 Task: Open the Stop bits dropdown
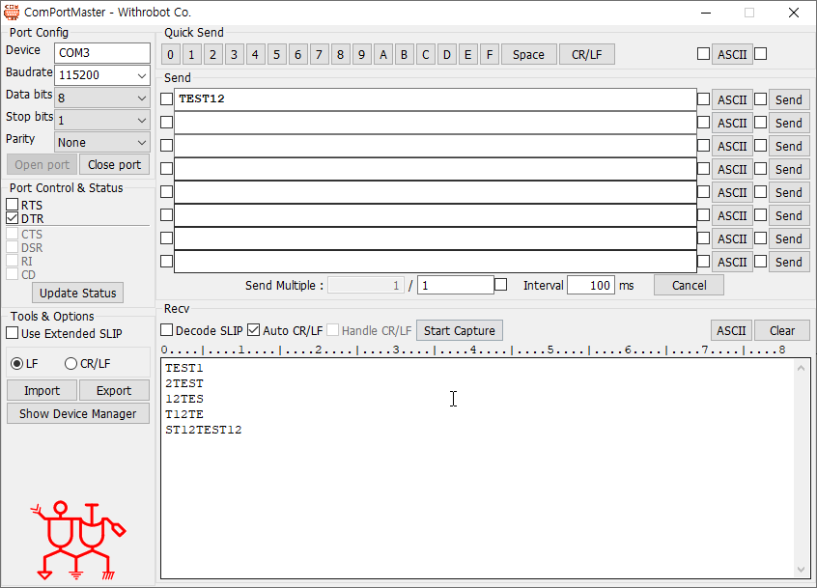click(x=141, y=121)
